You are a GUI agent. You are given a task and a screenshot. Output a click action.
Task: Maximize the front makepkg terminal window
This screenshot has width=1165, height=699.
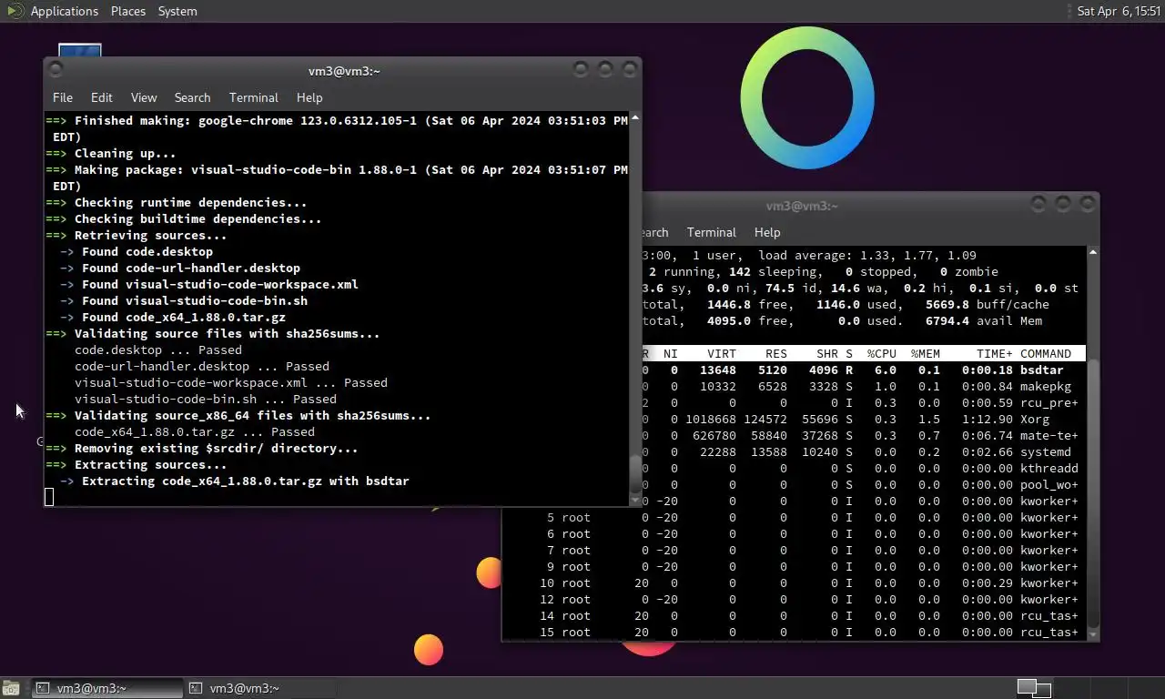(604, 69)
